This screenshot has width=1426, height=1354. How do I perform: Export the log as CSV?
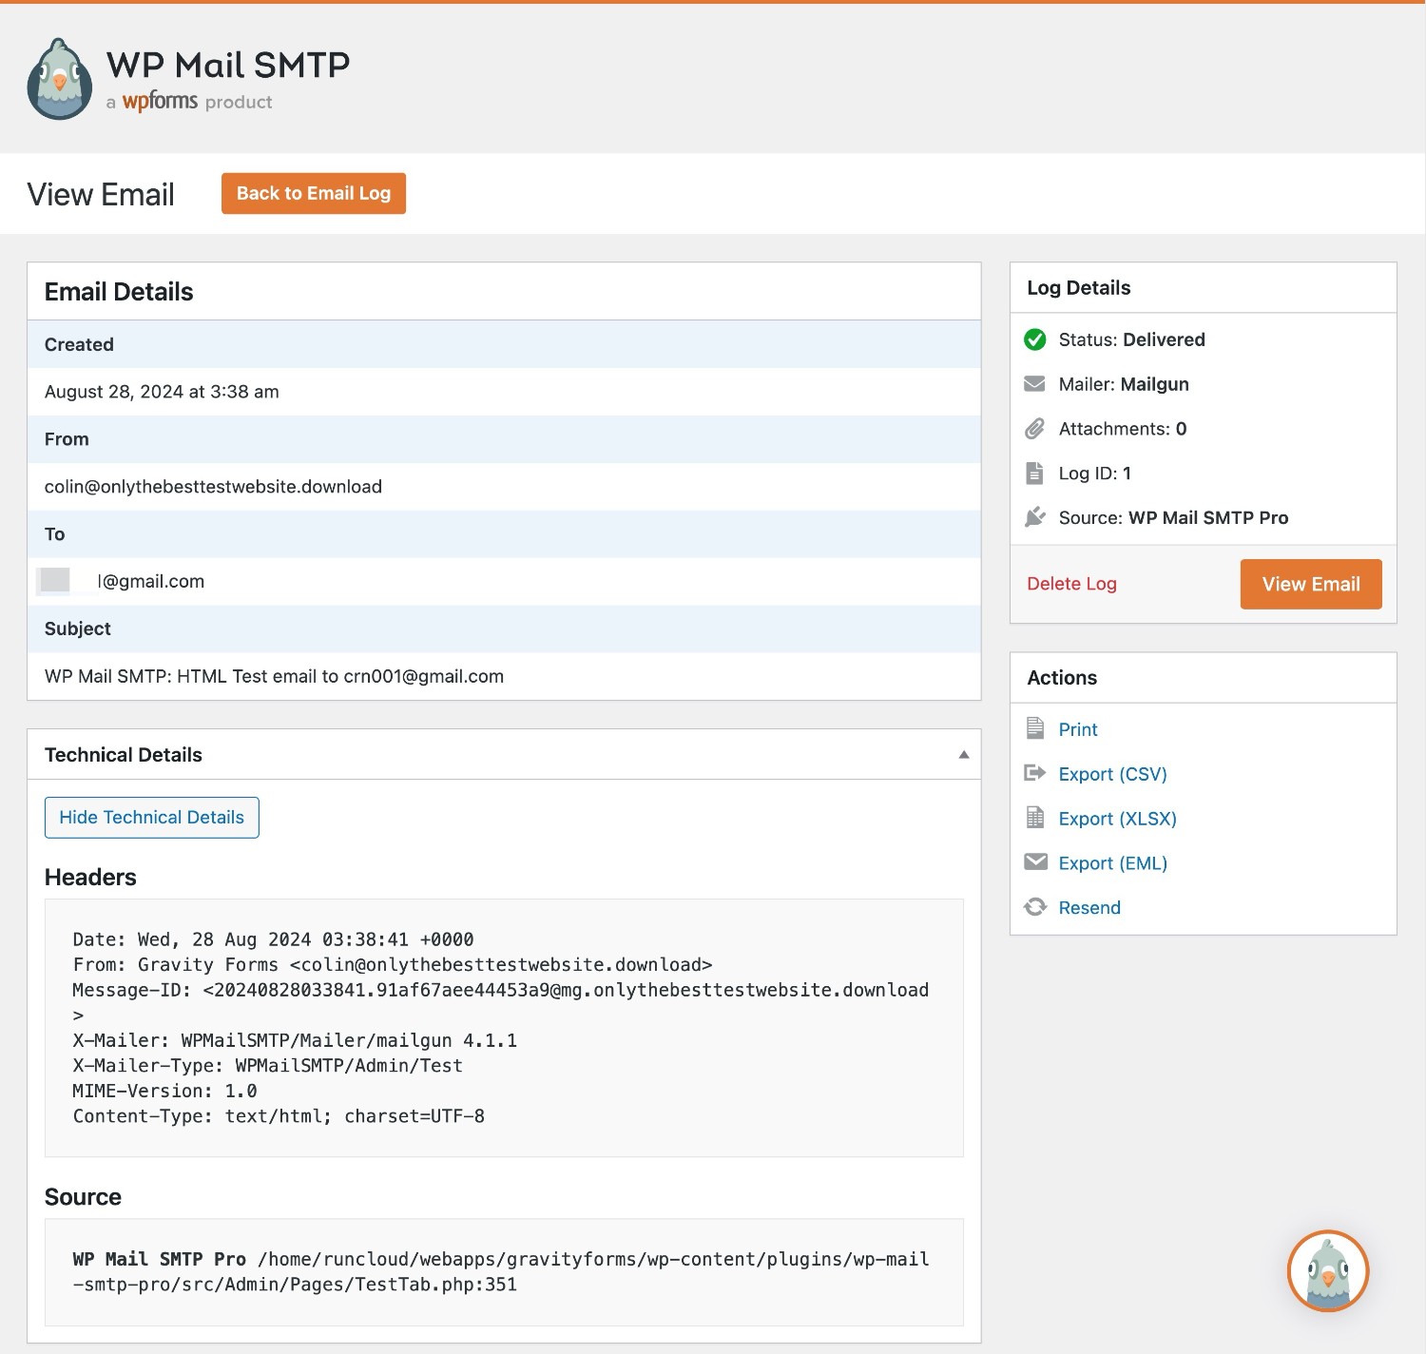coord(1112,774)
